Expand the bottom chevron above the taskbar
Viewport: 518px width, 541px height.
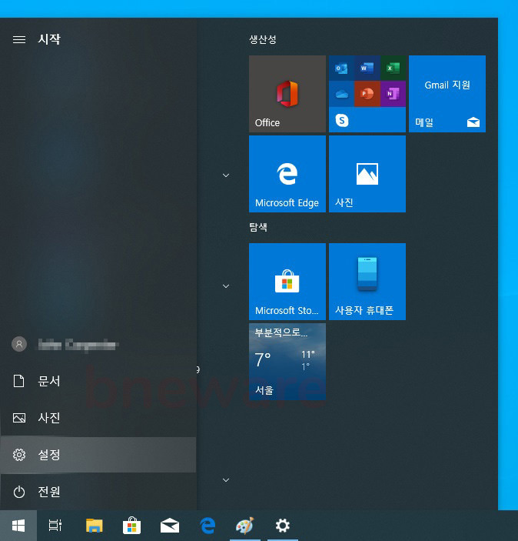click(x=226, y=480)
